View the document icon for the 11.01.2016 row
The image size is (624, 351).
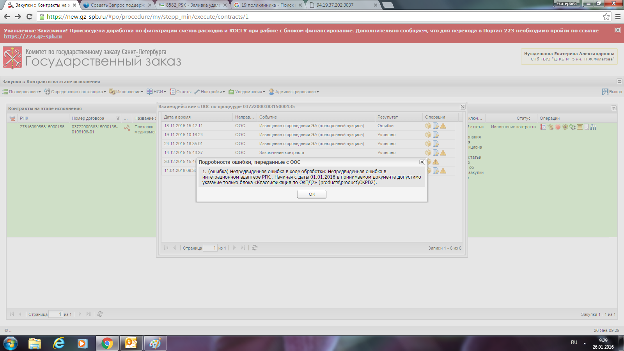[436, 170]
